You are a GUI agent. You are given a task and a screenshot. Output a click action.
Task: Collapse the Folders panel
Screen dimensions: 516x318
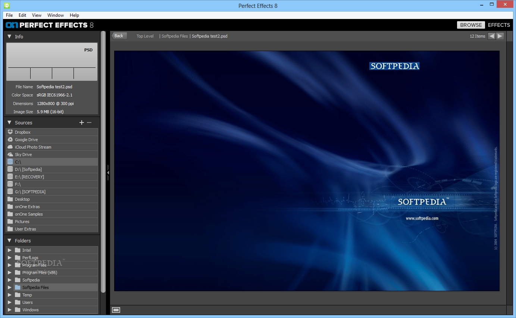pyautogui.click(x=10, y=241)
